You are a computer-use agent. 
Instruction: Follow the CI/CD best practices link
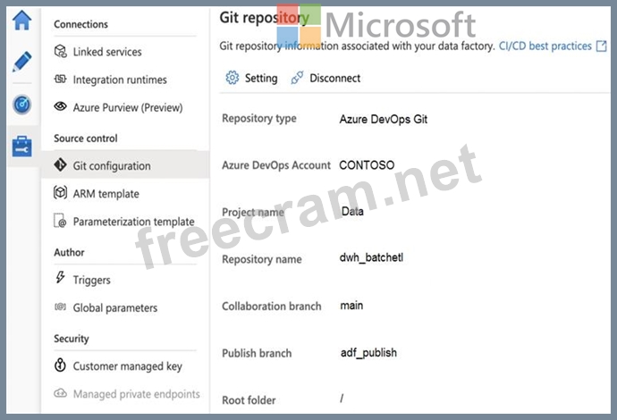(x=545, y=46)
